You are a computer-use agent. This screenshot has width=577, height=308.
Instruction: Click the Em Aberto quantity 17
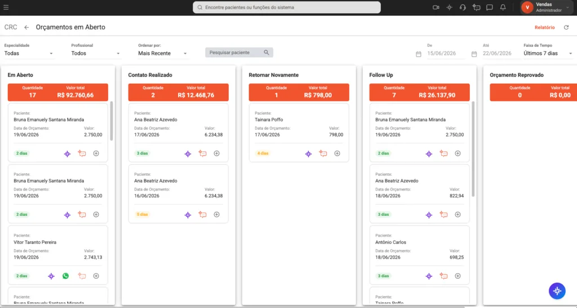32,96
